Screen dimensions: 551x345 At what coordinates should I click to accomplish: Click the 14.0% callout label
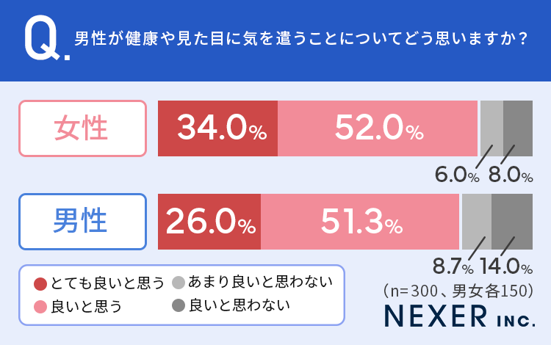click(x=506, y=265)
